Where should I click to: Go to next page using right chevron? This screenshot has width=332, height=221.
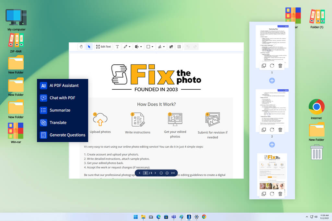(155, 173)
